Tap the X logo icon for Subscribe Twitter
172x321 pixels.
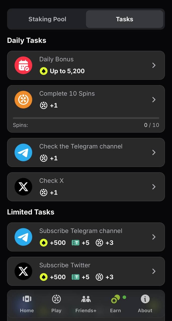pyautogui.click(x=23, y=271)
